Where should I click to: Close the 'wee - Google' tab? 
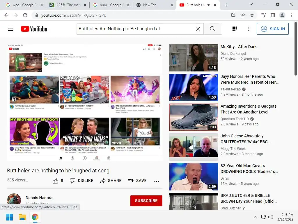tap(42, 5)
